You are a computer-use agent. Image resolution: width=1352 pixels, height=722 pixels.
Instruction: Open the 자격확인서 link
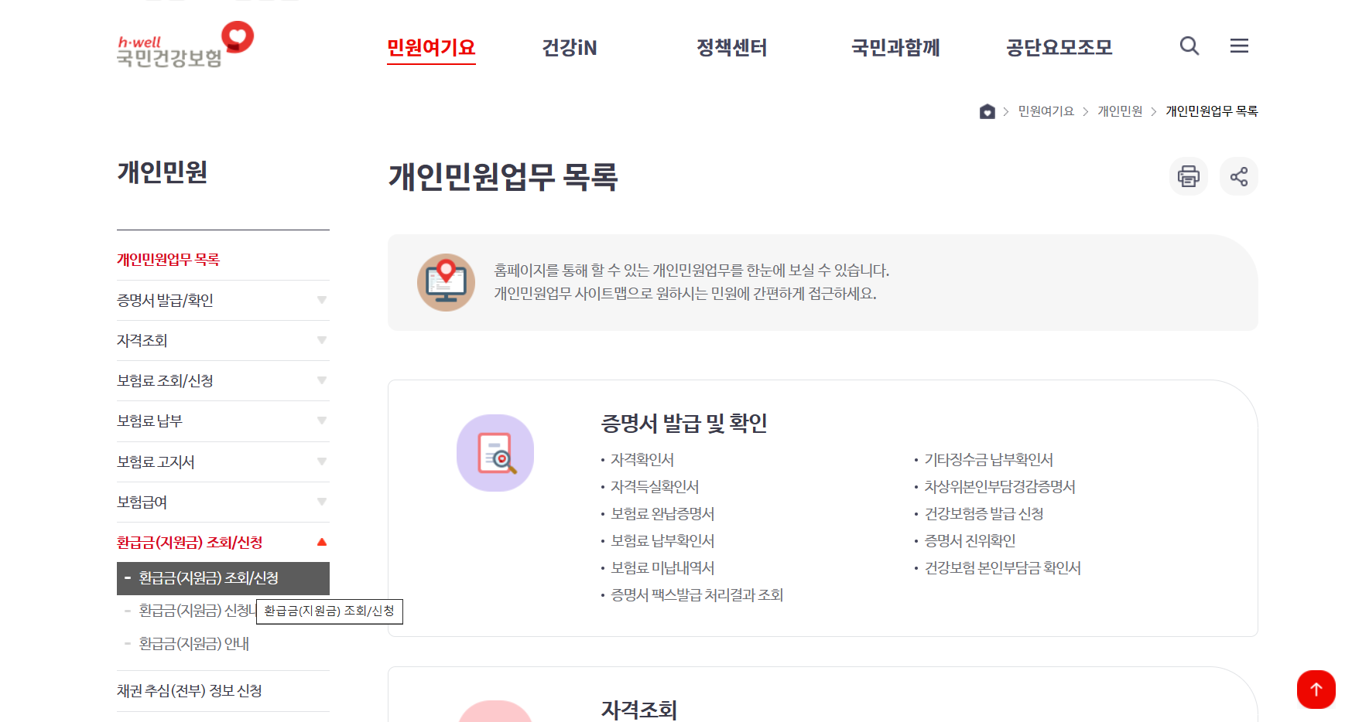coord(641,459)
